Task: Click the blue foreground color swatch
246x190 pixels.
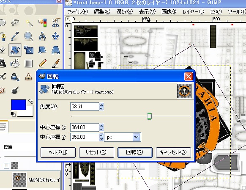Action: [x=18, y=105]
